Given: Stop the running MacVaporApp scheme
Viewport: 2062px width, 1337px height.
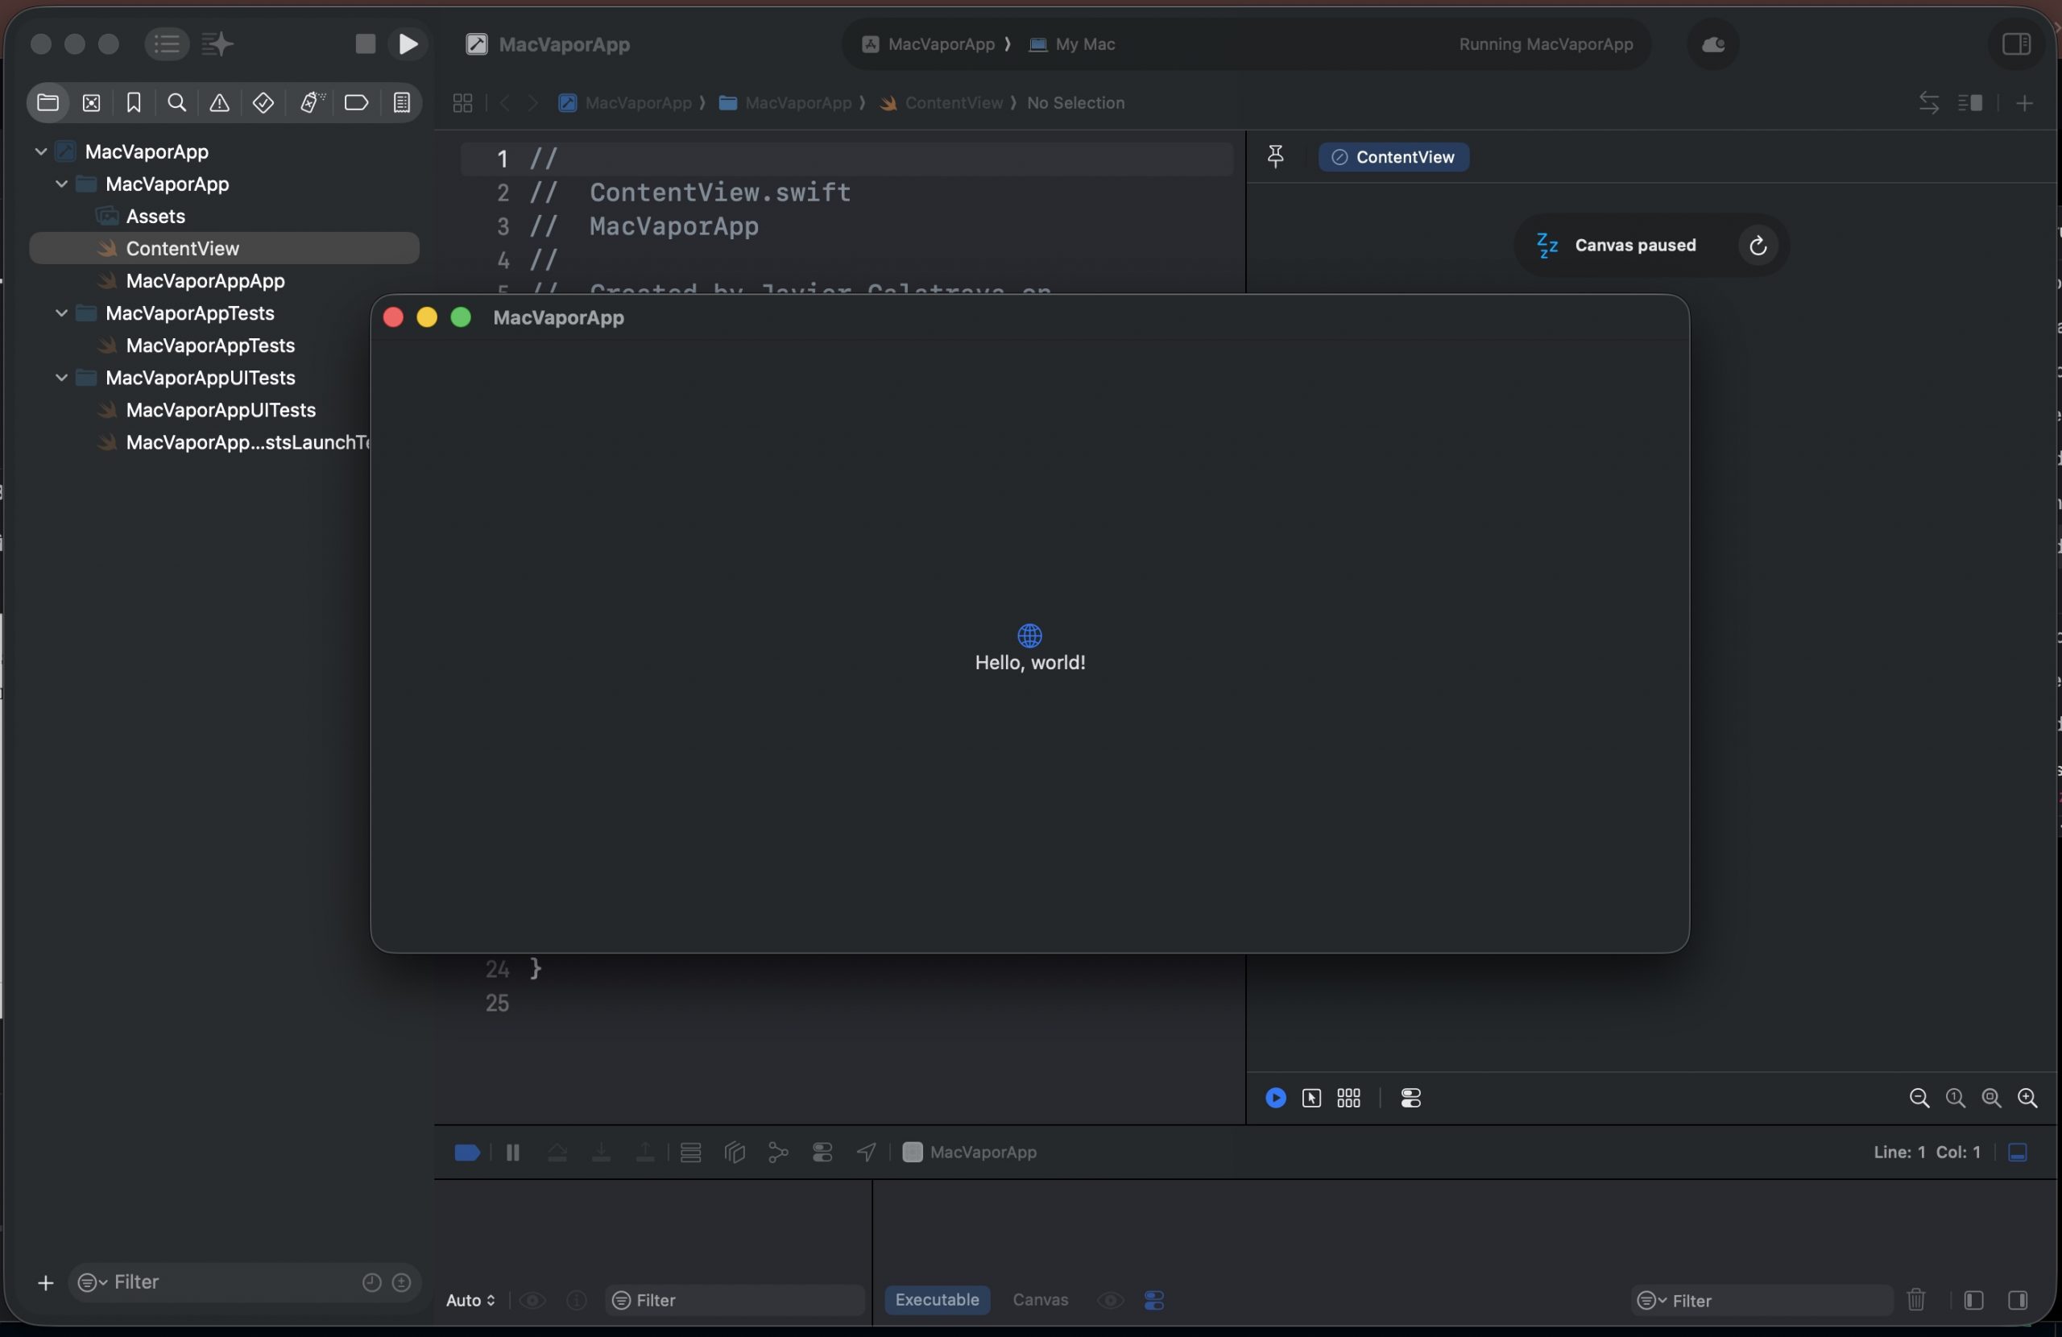Looking at the screenshot, I should 365,43.
